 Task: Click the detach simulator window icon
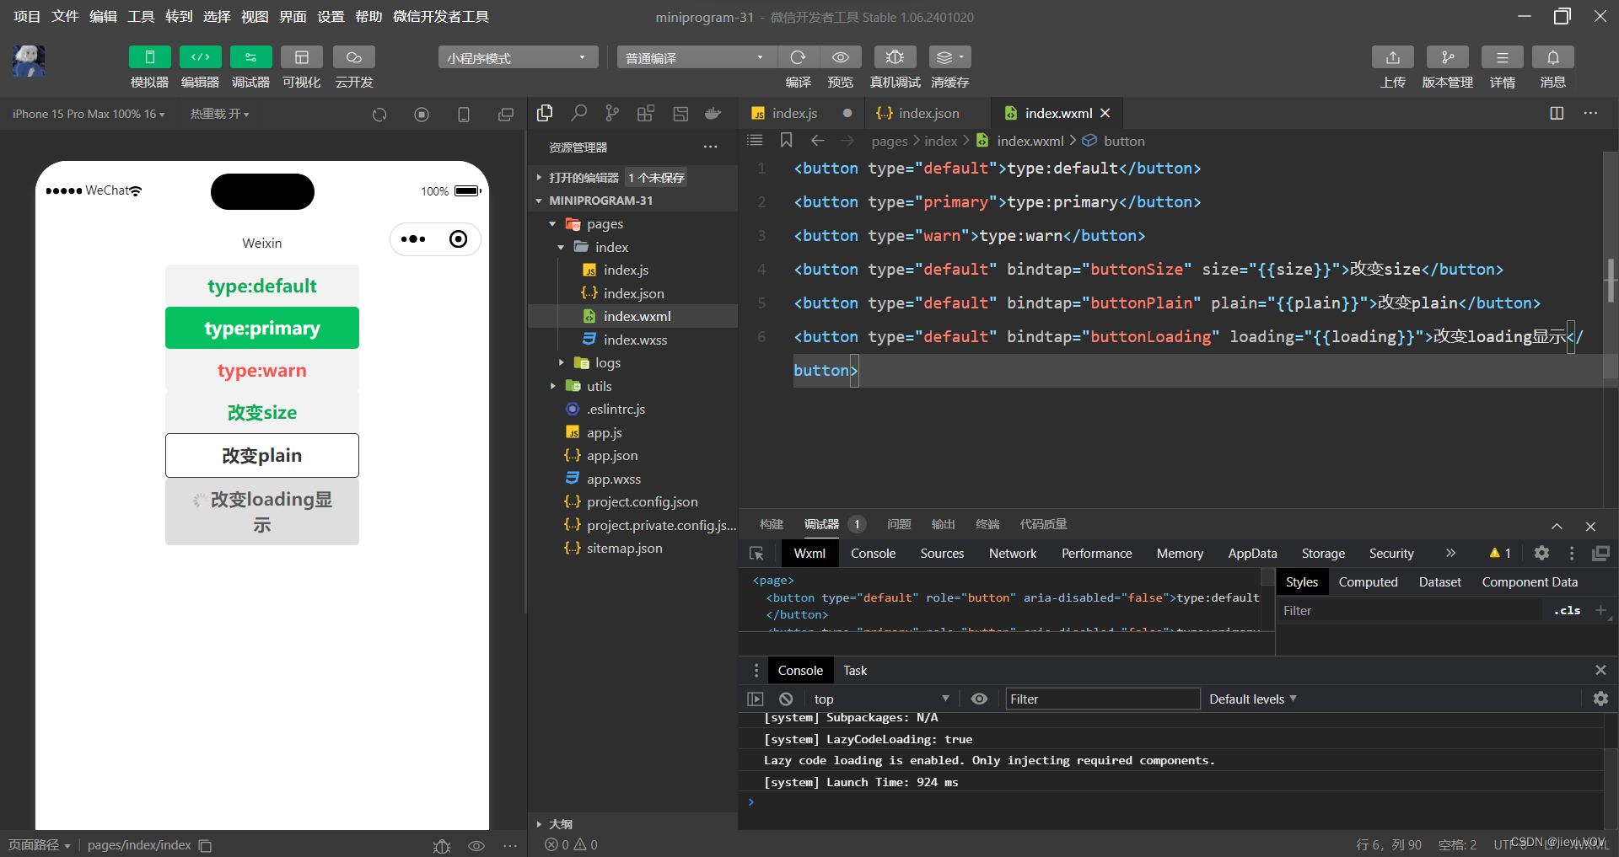(x=506, y=115)
